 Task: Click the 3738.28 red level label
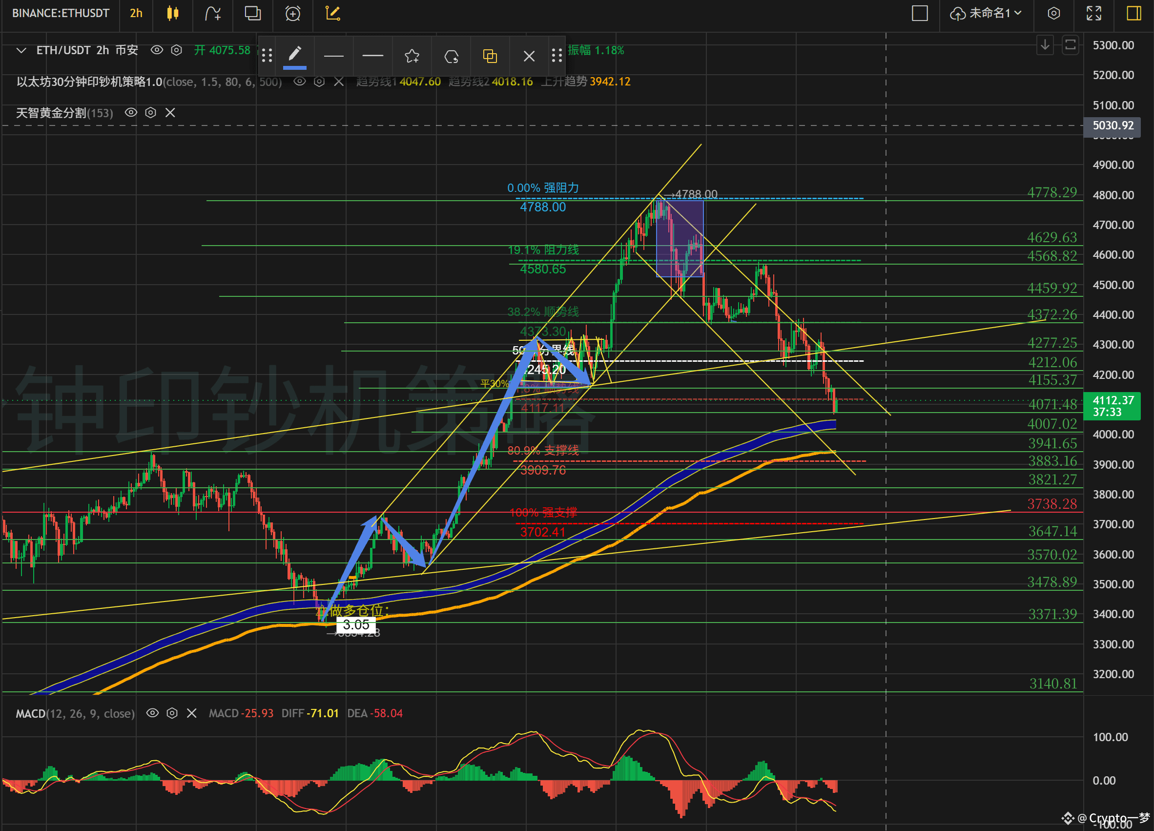click(1051, 504)
